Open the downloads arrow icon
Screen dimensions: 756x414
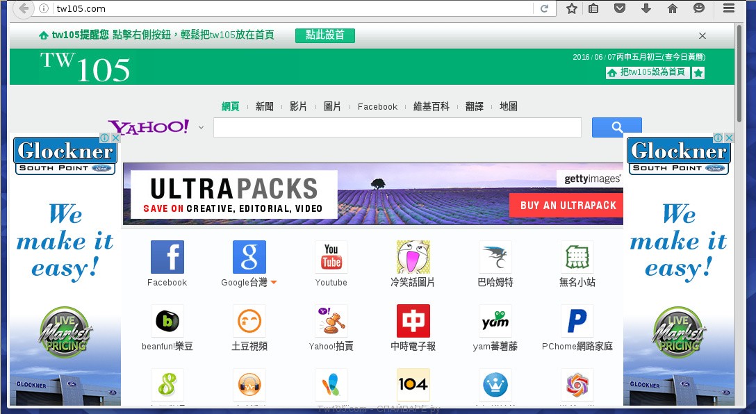pos(646,8)
